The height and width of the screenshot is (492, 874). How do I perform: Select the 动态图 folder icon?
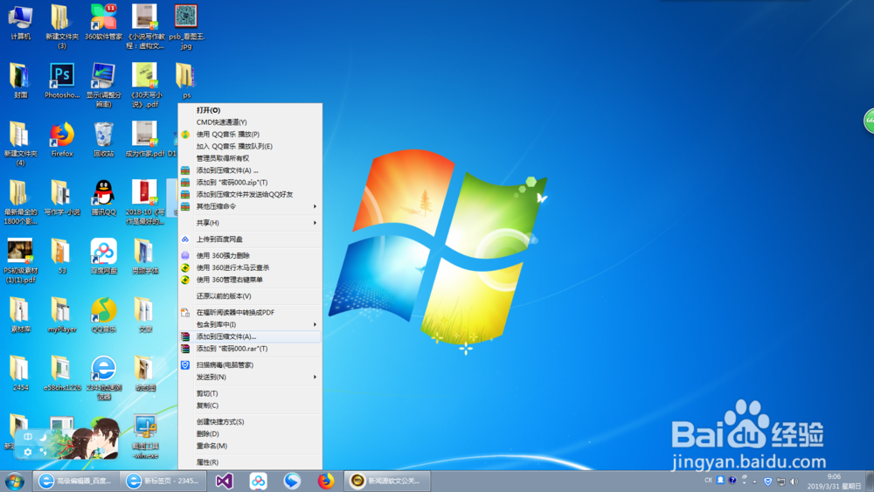145,373
